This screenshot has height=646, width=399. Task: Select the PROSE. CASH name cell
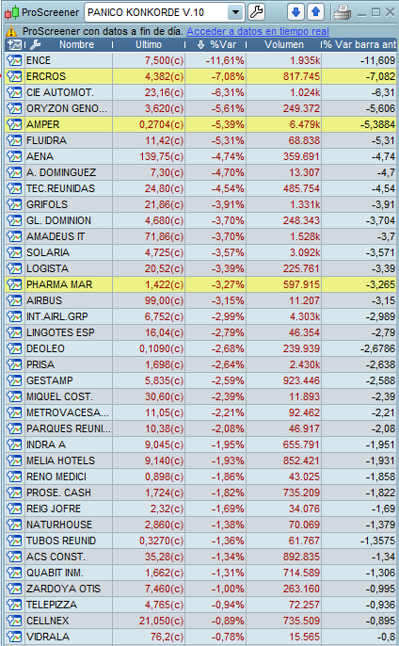coord(69,493)
